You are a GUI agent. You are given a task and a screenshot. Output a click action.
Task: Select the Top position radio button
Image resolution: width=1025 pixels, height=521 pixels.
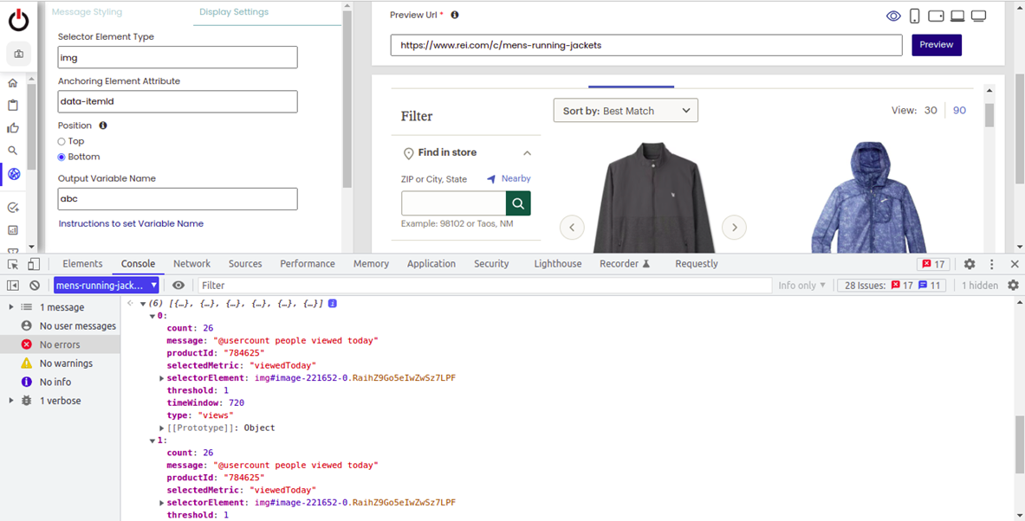click(x=62, y=141)
